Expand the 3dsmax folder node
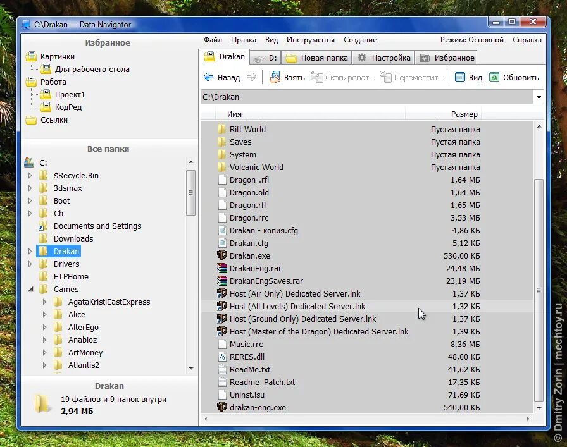Image resolution: width=567 pixels, height=447 pixels. 30,188
